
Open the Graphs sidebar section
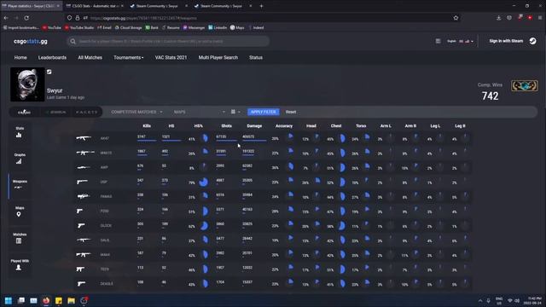pyautogui.click(x=19, y=159)
